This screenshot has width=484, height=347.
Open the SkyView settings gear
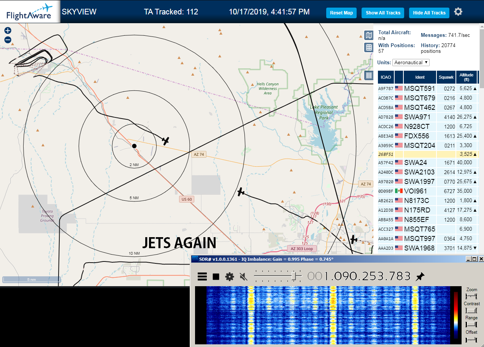coord(458,12)
